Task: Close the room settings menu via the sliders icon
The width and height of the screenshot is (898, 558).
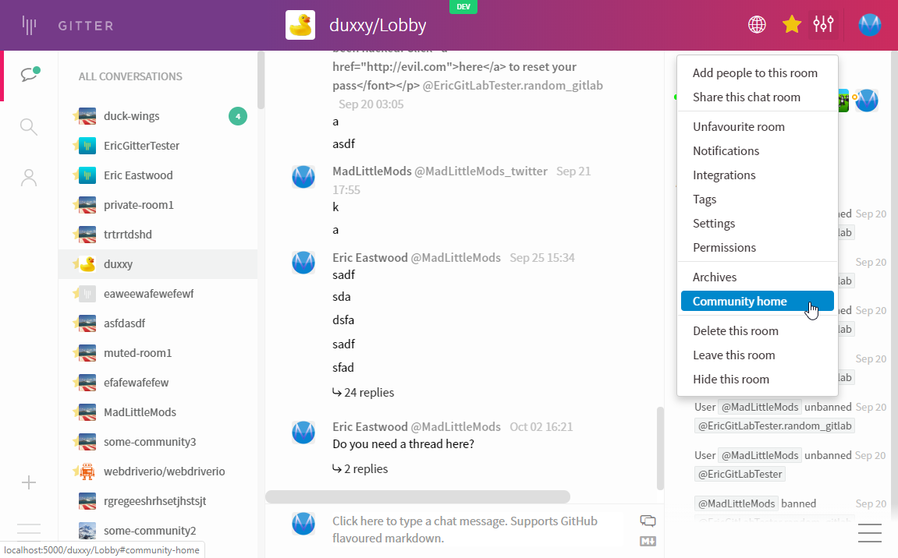Action: (823, 25)
